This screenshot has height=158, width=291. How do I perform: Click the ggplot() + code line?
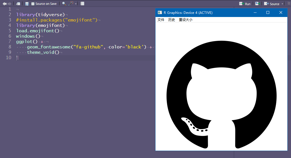click(30, 42)
